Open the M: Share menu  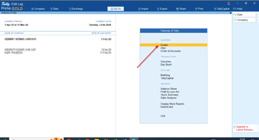tap(181, 9)
